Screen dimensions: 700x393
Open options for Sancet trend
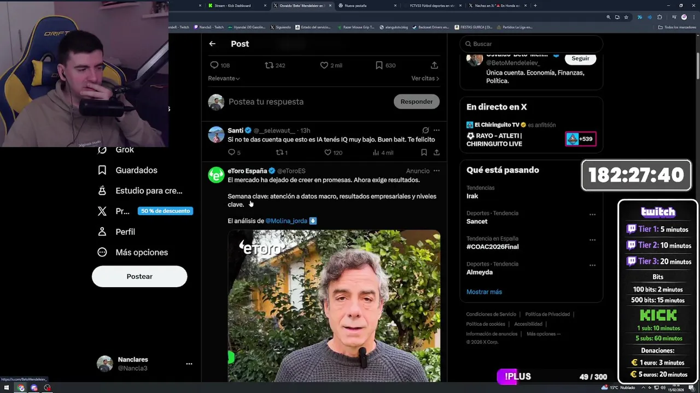592,215
